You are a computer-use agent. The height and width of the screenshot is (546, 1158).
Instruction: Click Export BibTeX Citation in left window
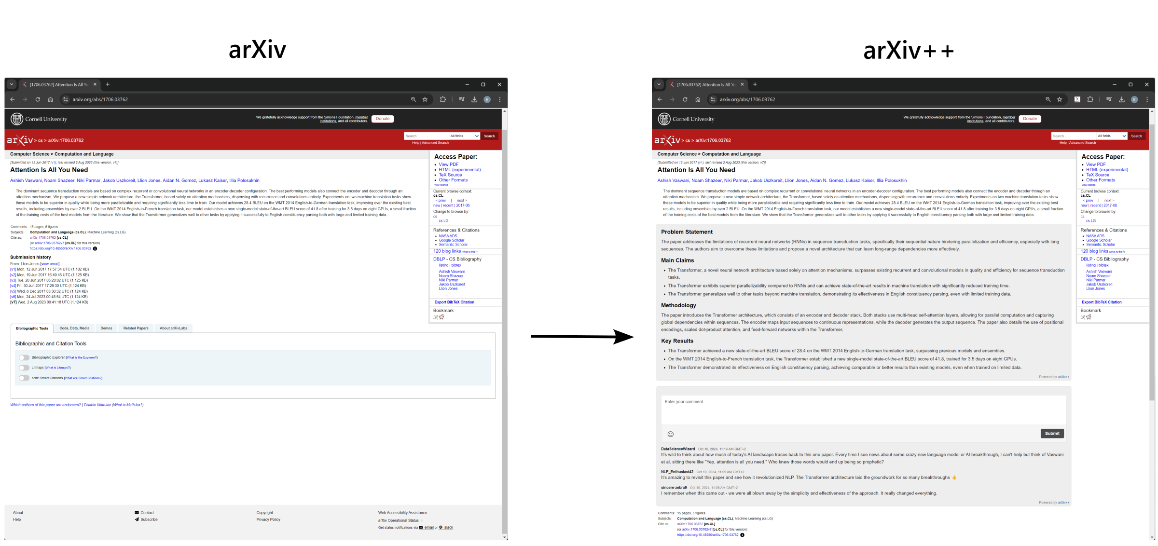pyautogui.click(x=454, y=302)
